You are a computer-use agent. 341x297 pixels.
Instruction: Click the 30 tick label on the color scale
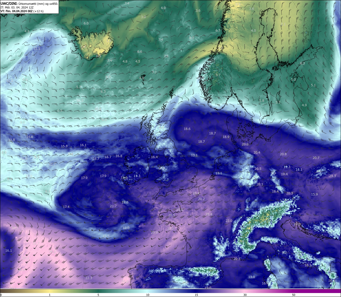tap(245, 295)
